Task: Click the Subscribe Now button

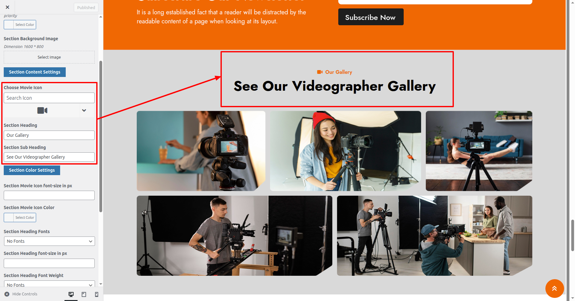Action: point(371,17)
